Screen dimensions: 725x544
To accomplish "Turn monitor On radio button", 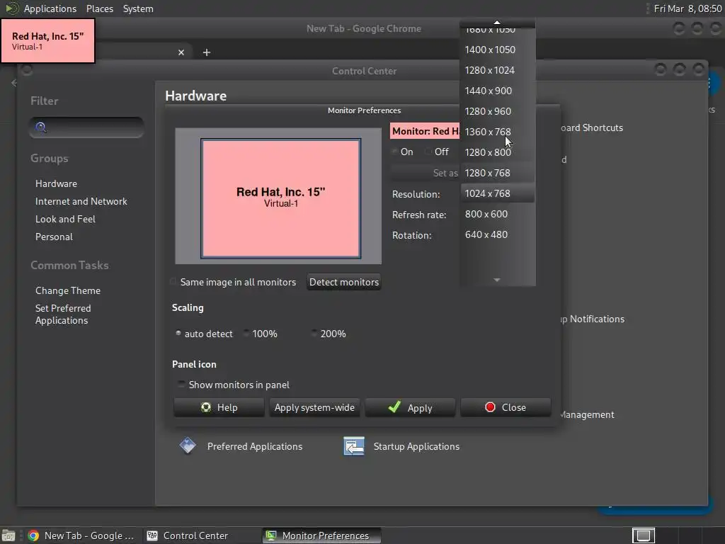I will 402,152.
